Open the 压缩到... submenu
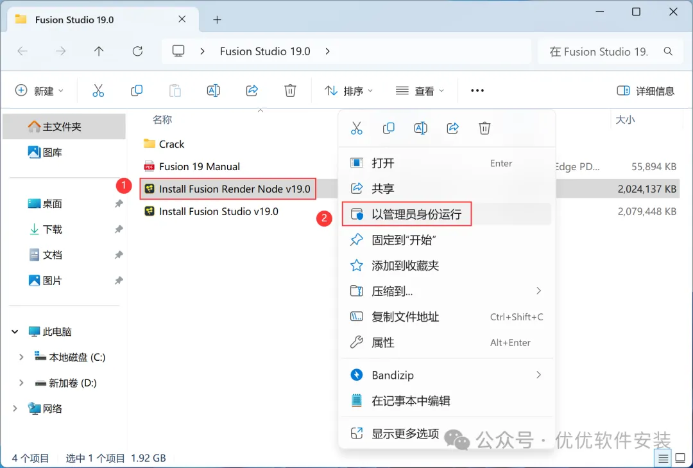The height and width of the screenshot is (468, 693). (447, 291)
